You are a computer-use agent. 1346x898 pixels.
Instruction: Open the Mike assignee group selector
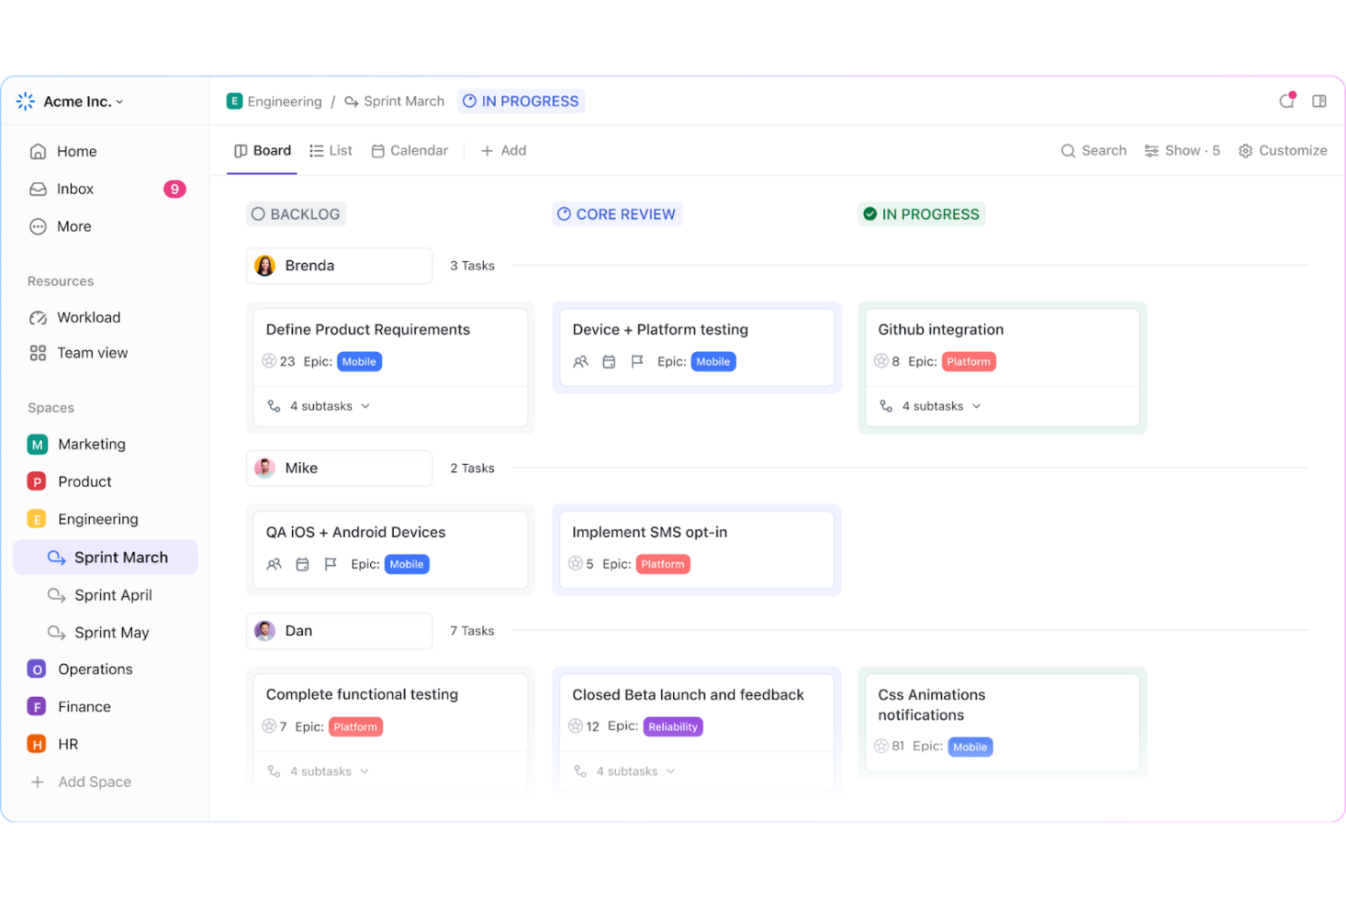click(339, 469)
